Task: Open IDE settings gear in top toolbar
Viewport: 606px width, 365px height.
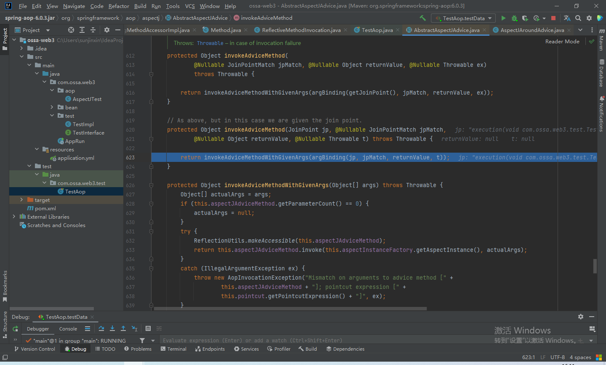Action: click(x=589, y=18)
